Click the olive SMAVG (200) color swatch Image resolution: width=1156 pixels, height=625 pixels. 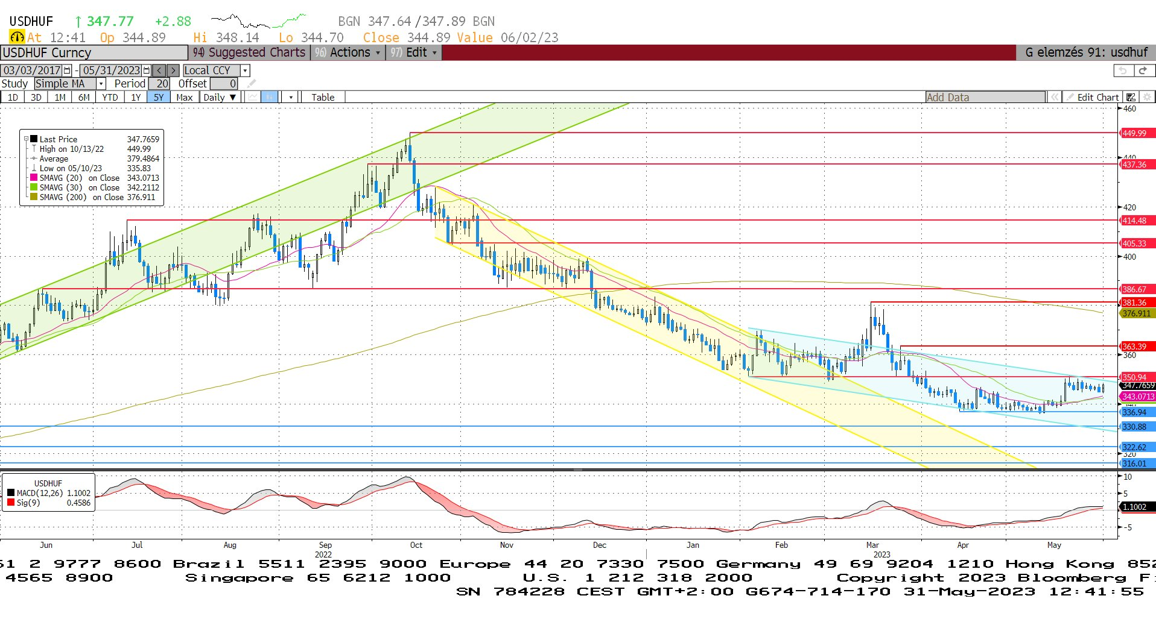click(34, 197)
